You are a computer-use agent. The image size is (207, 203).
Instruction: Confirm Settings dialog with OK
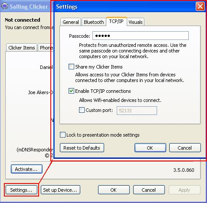(150, 148)
